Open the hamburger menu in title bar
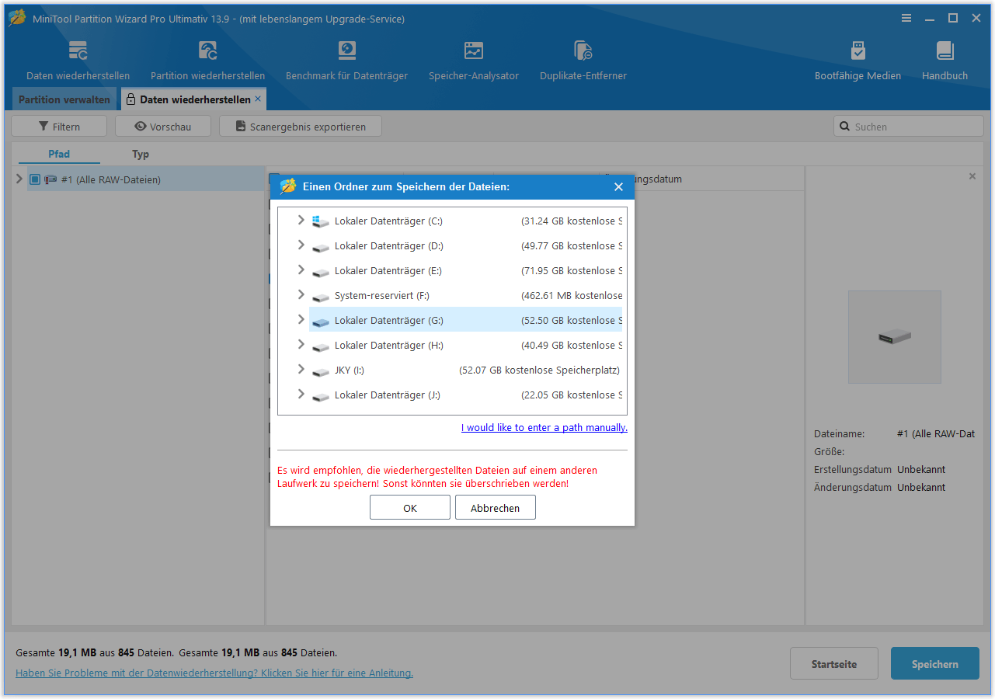Image resolution: width=995 pixels, height=699 pixels. click(906, 18)
